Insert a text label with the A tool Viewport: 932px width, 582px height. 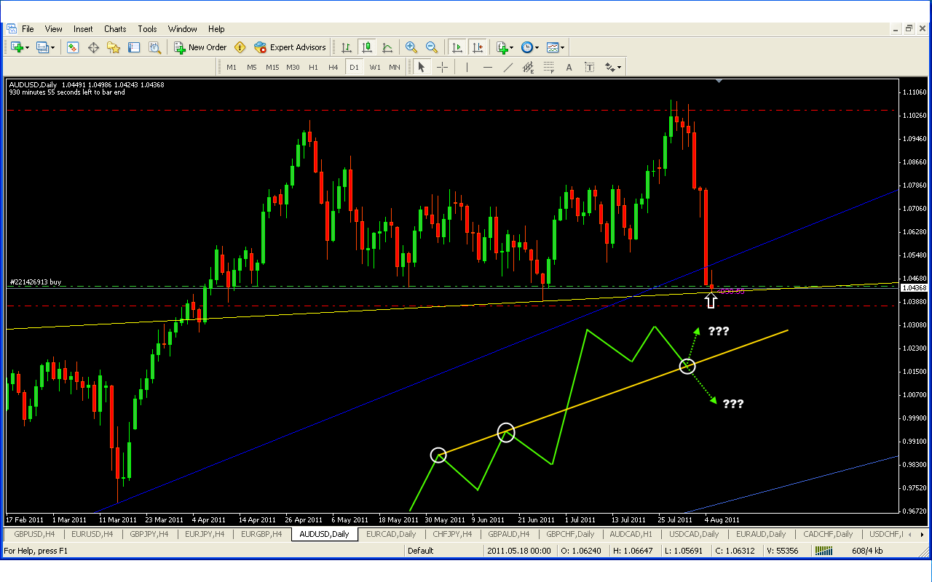coord(569,68)
